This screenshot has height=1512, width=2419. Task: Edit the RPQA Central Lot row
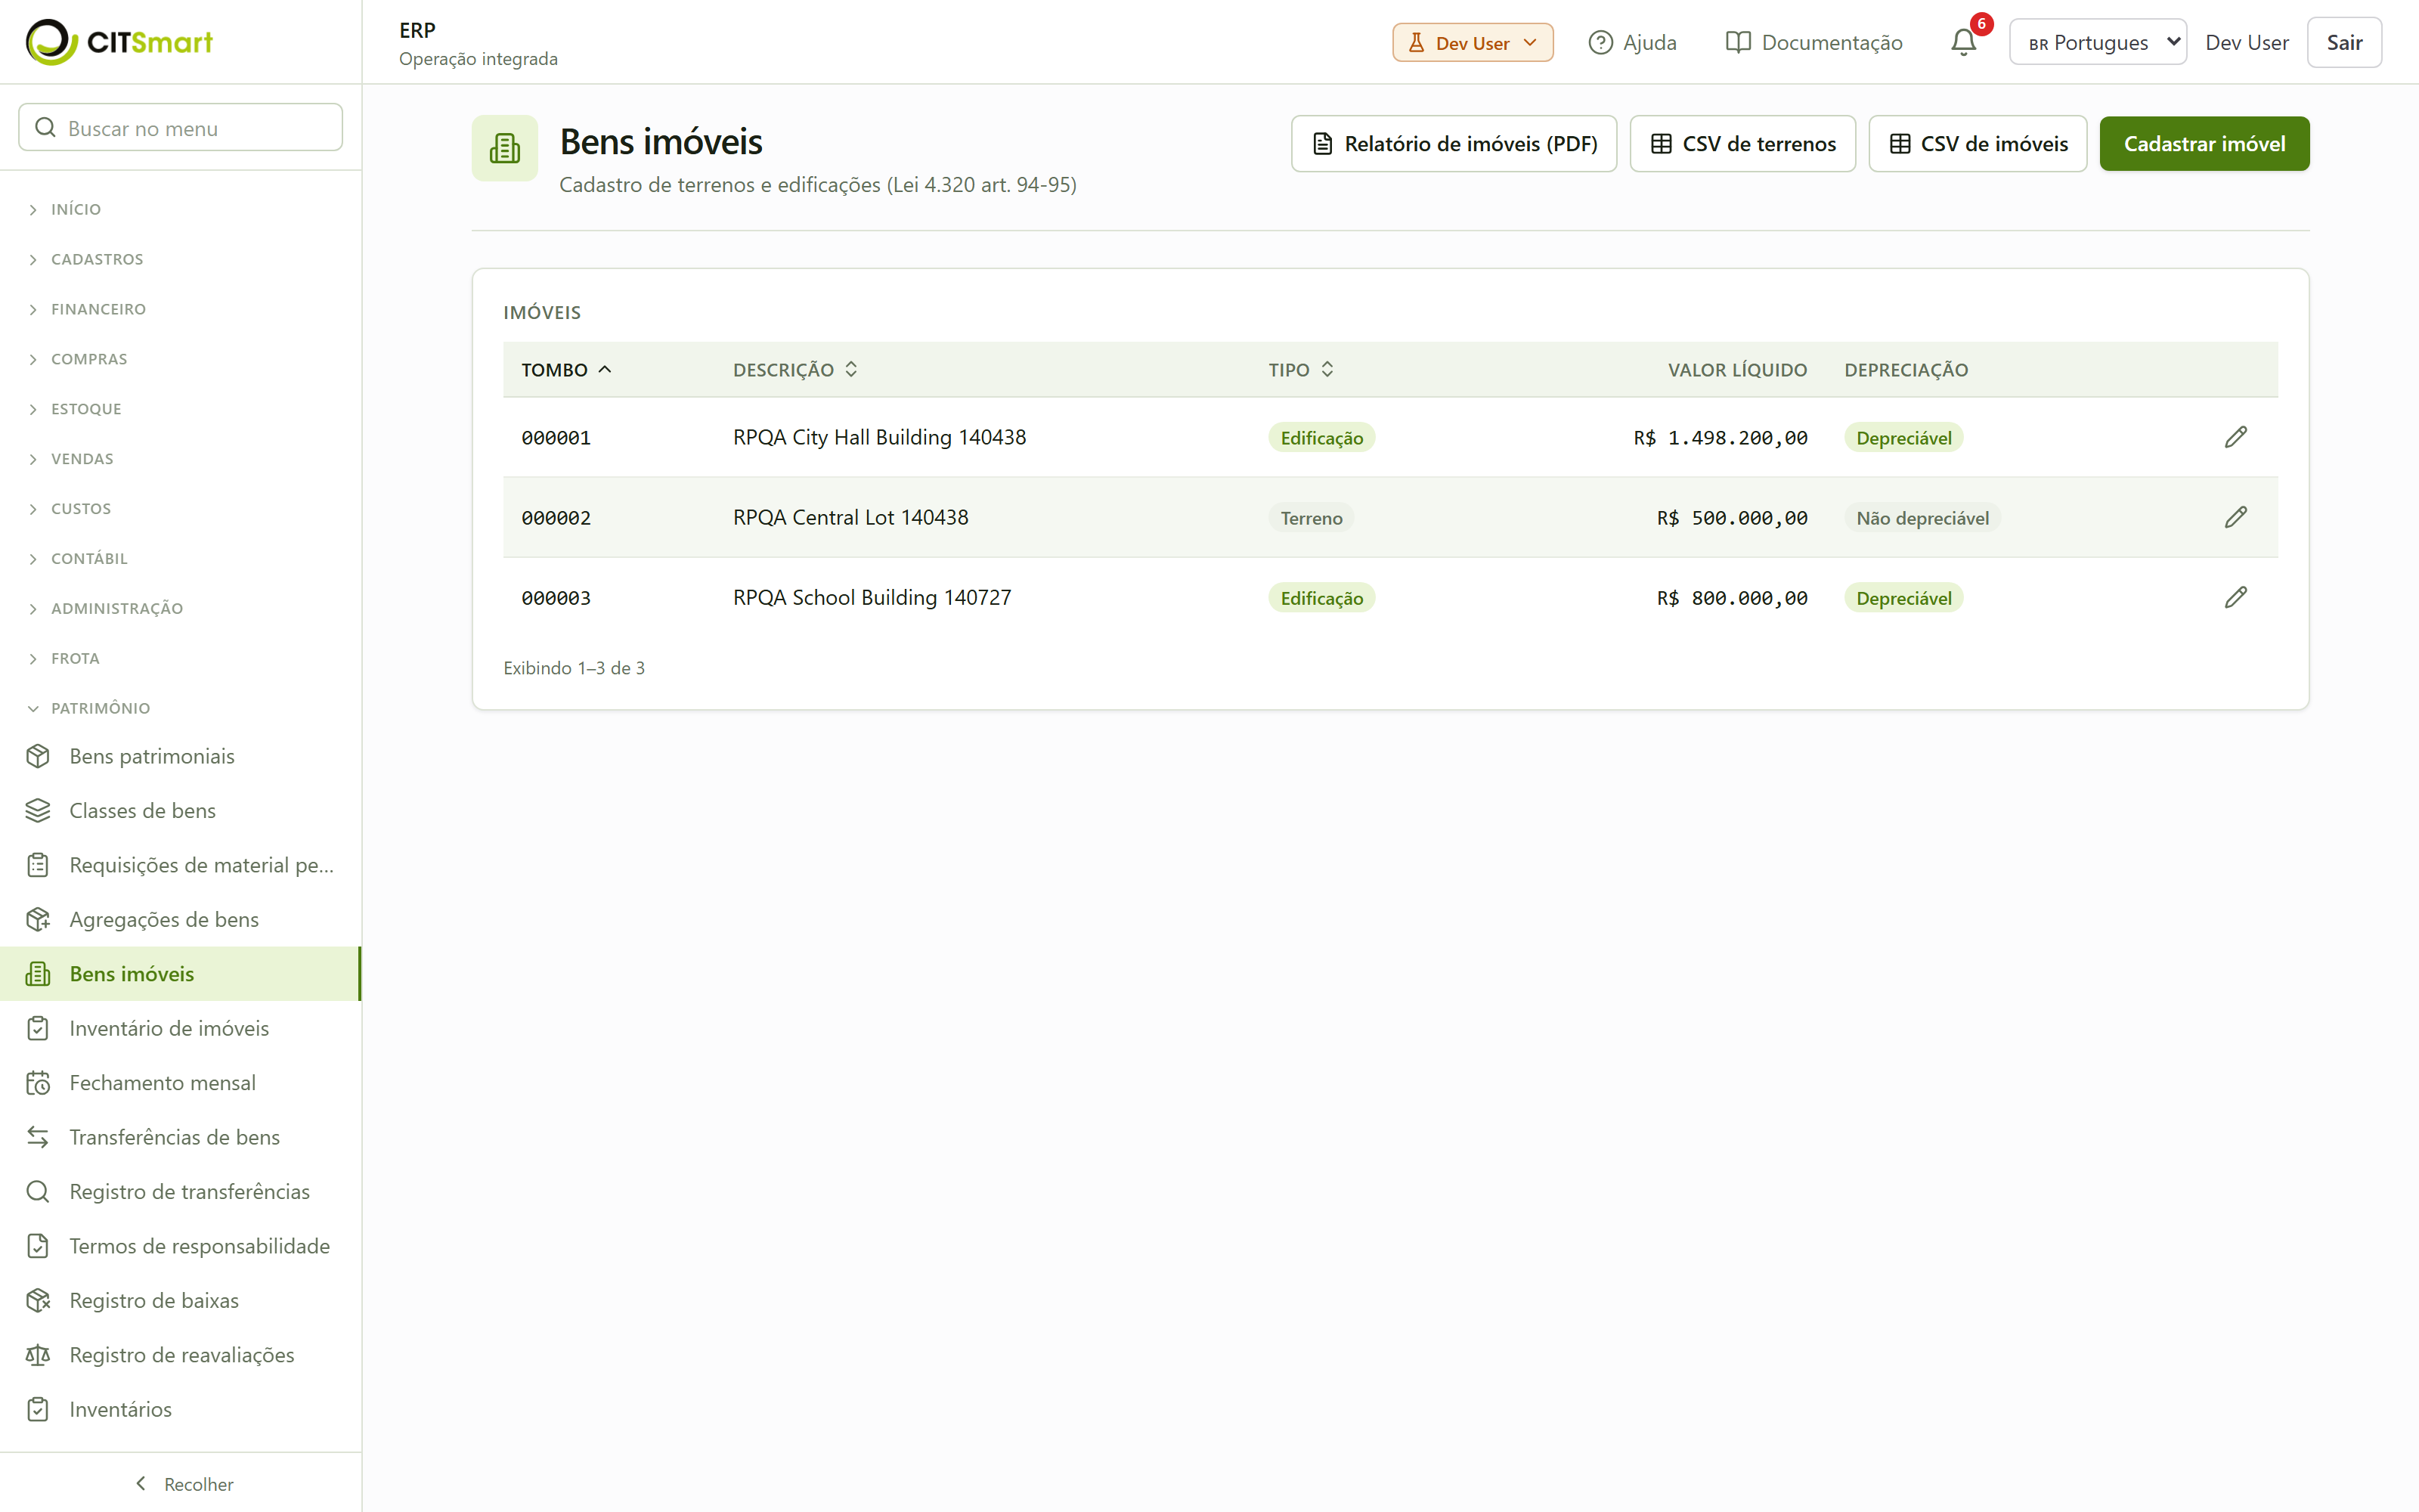coord(2235,517)
